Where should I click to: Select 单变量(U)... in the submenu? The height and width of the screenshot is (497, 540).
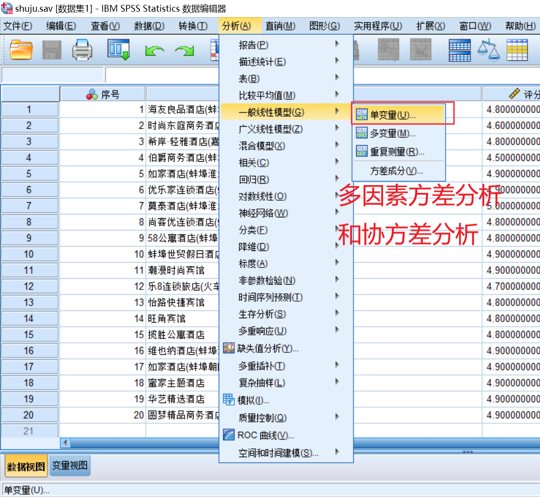pyautogui.click(x=399, y=115)
